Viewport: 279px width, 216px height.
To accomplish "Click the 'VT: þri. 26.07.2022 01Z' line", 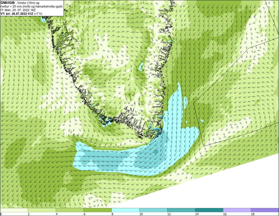I will coord(17,14).
